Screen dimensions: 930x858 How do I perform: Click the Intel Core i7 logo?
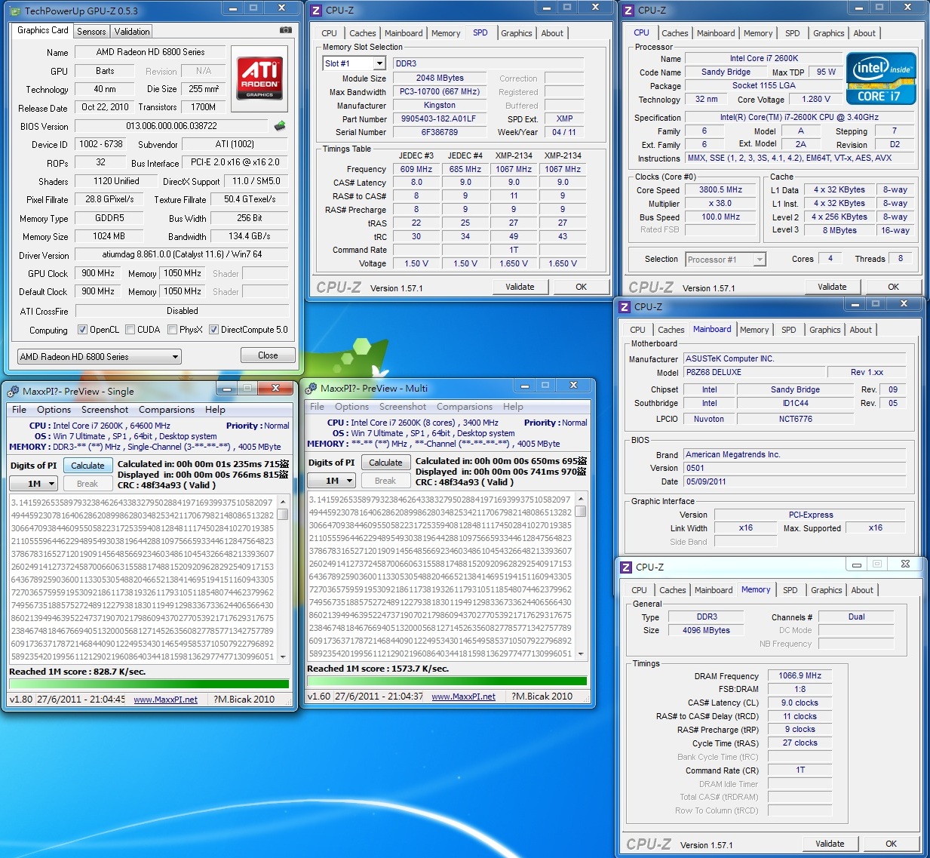(880, 78)
